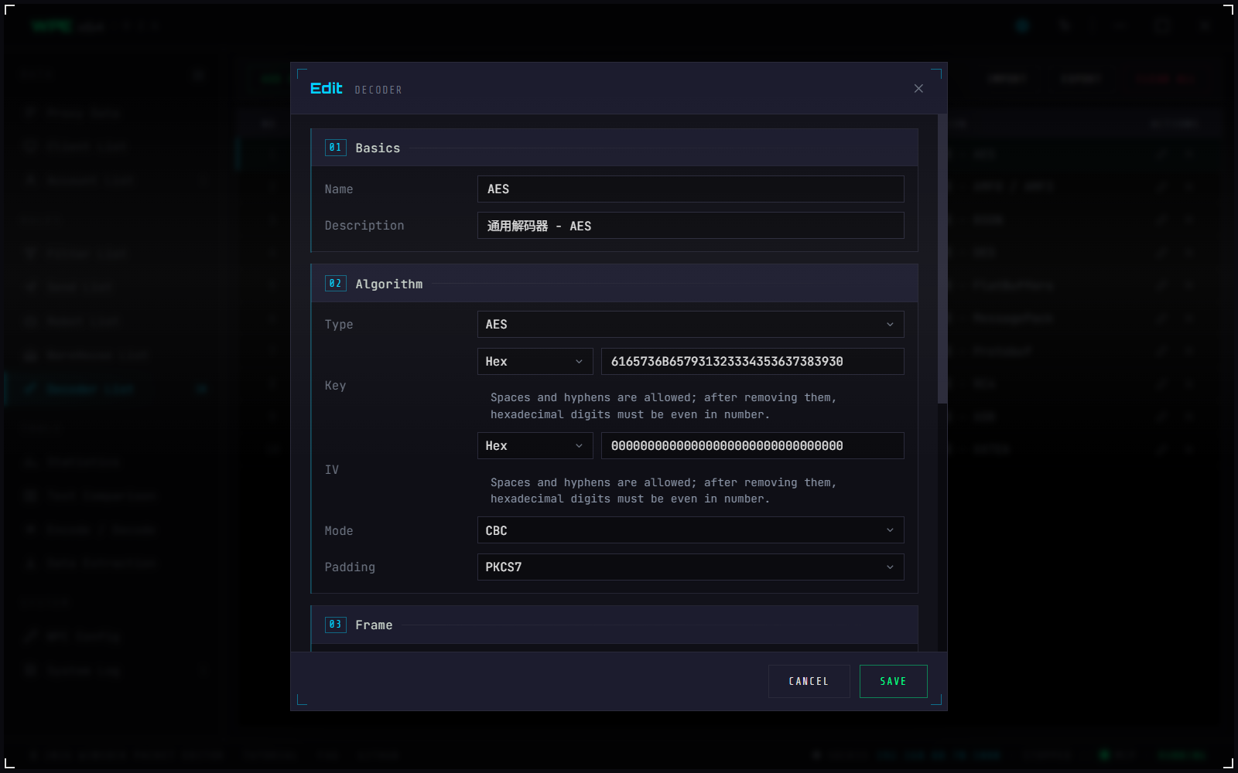
Task: Cancel editing the decoder
Action: [x=809, y=681]
